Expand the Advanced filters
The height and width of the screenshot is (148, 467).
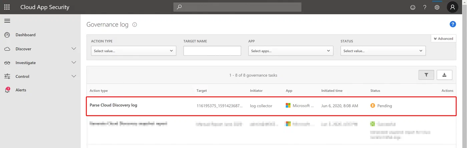(x=443, y=39)
